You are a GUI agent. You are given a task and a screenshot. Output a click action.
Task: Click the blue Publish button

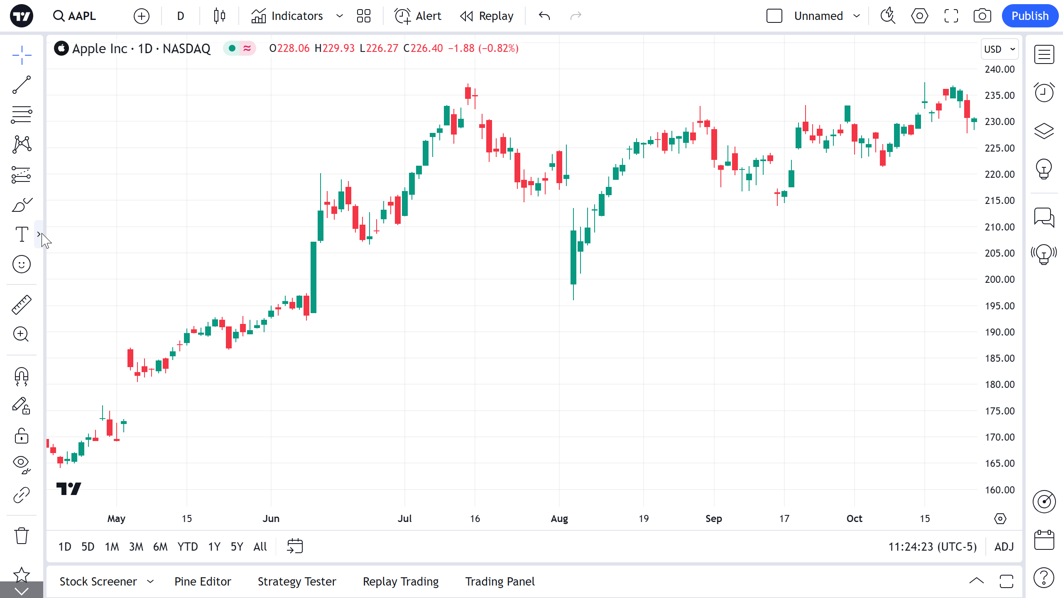click(1030, 16)
